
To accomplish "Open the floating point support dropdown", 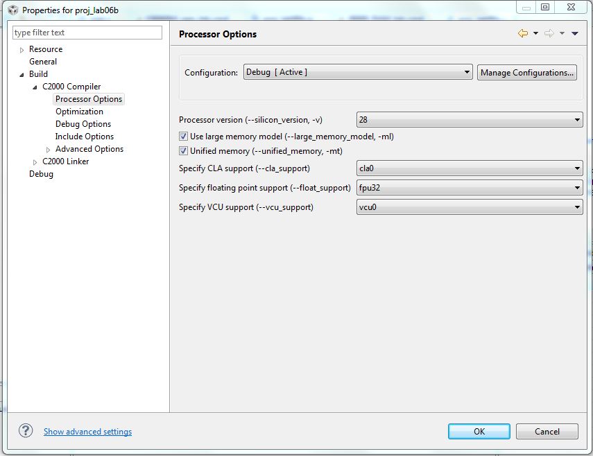I will 578,187.
